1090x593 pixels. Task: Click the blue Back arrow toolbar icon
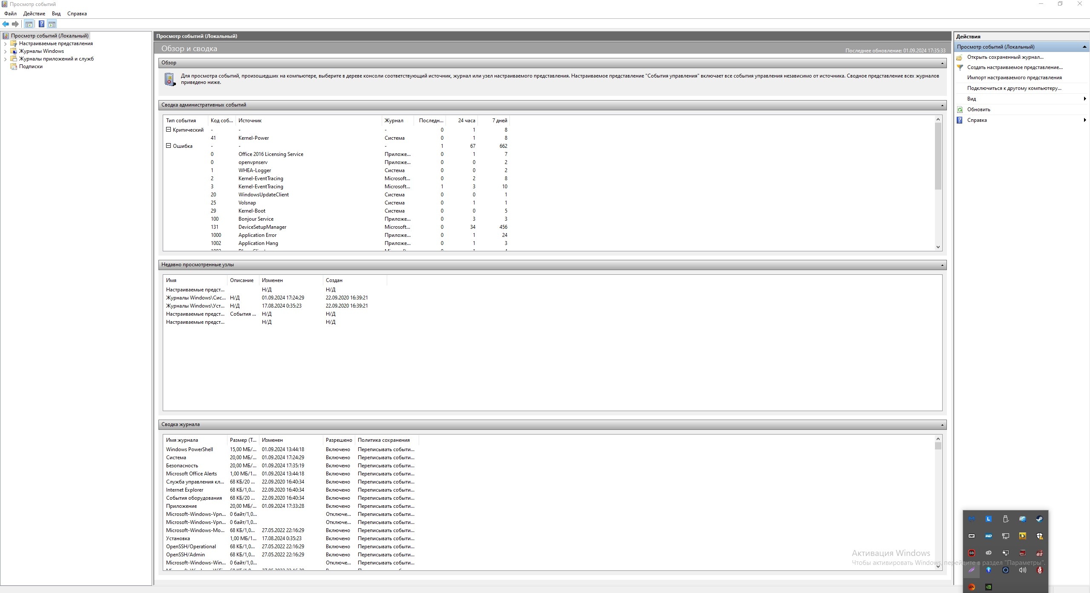[6, 24]
